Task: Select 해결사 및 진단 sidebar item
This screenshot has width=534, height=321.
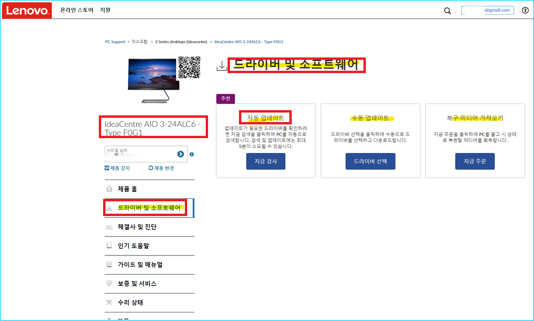Action: tap(149, 227)
